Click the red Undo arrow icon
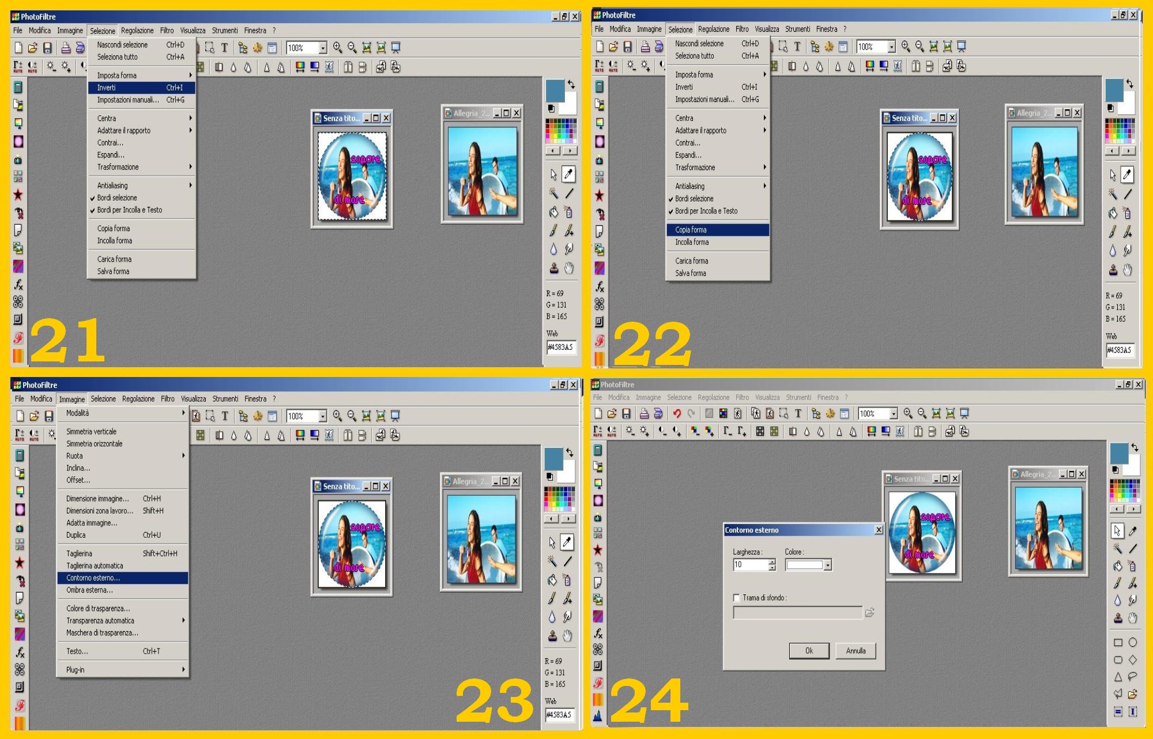Viewport: 1153px width, 739px height. pos(677,413)
